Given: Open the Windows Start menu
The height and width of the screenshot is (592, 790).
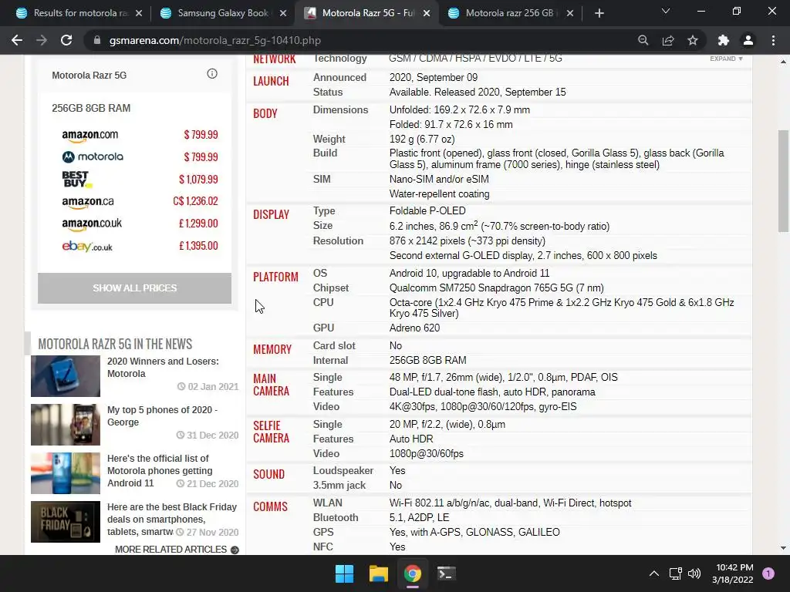Looking at the screenshot, I should coord(345,573).
